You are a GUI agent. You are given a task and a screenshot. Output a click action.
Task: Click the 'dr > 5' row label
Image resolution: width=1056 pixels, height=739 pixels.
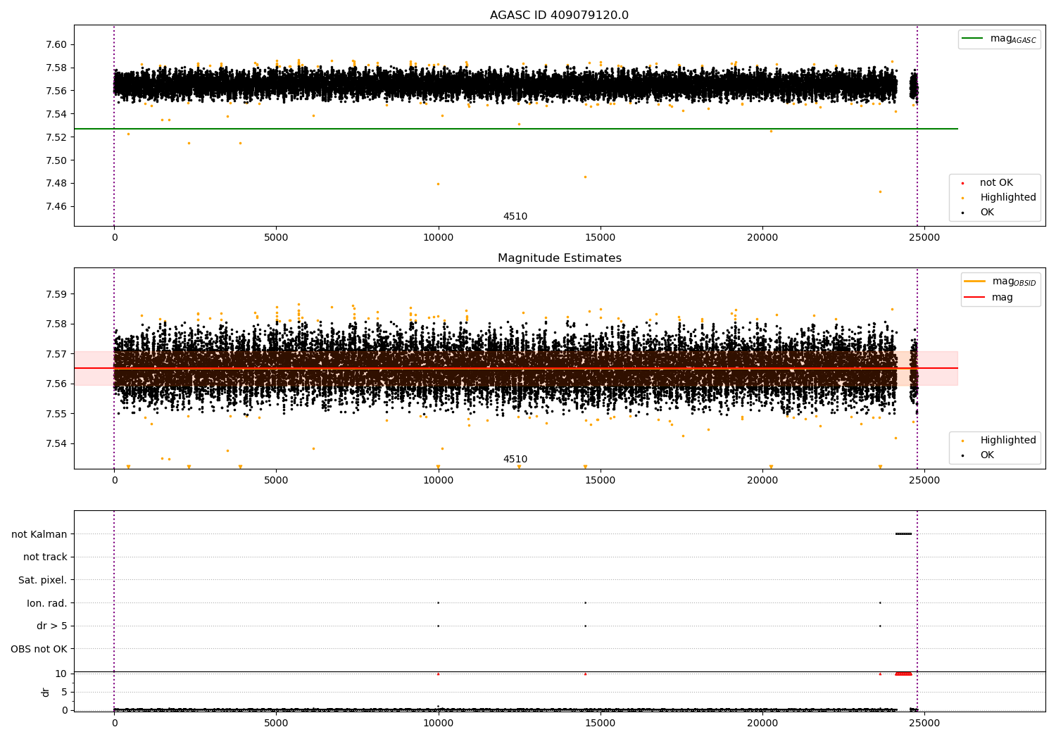[x=52, y=626]
